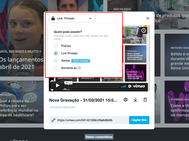The image size is (189, 141).
Task: Select the Público radio option
Action: [x=56, y=46]
